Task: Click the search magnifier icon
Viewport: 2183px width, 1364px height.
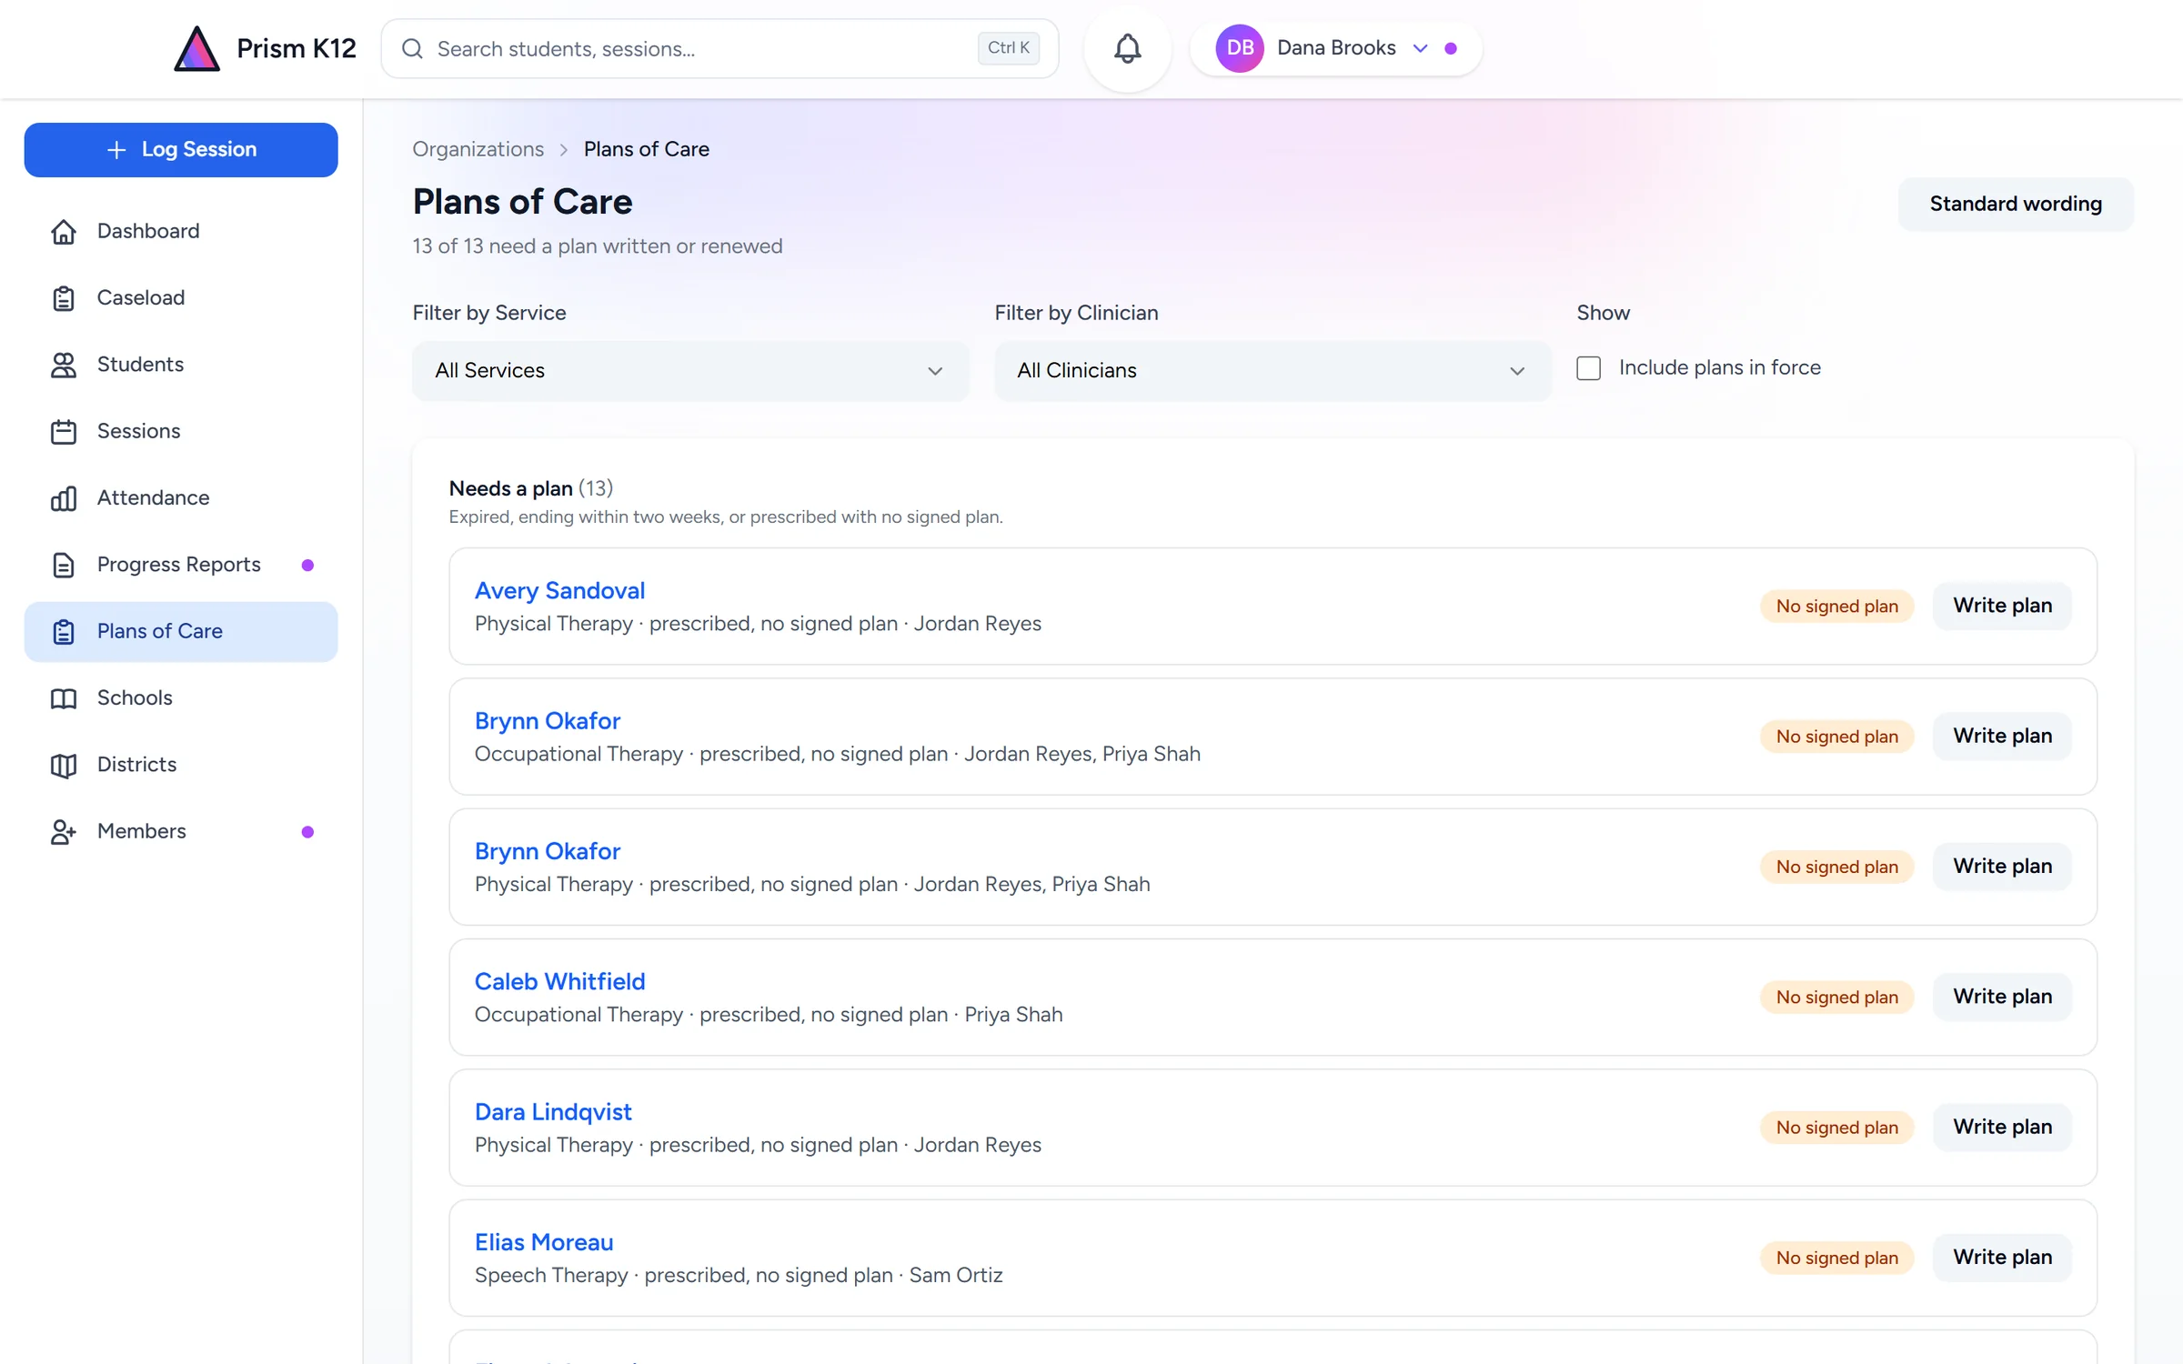Action: (413, 48)
